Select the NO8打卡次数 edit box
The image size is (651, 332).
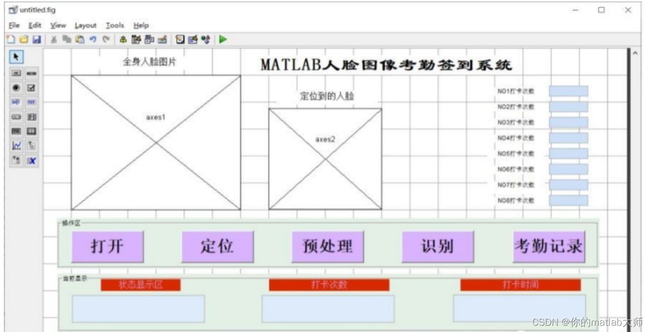point(568,201)
